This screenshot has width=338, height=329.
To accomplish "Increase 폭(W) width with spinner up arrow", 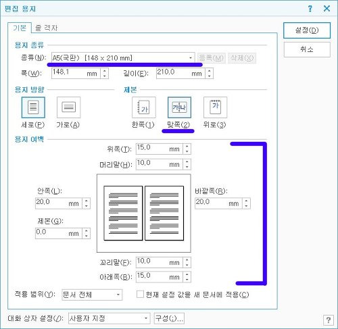I will [x=104, y=71].
